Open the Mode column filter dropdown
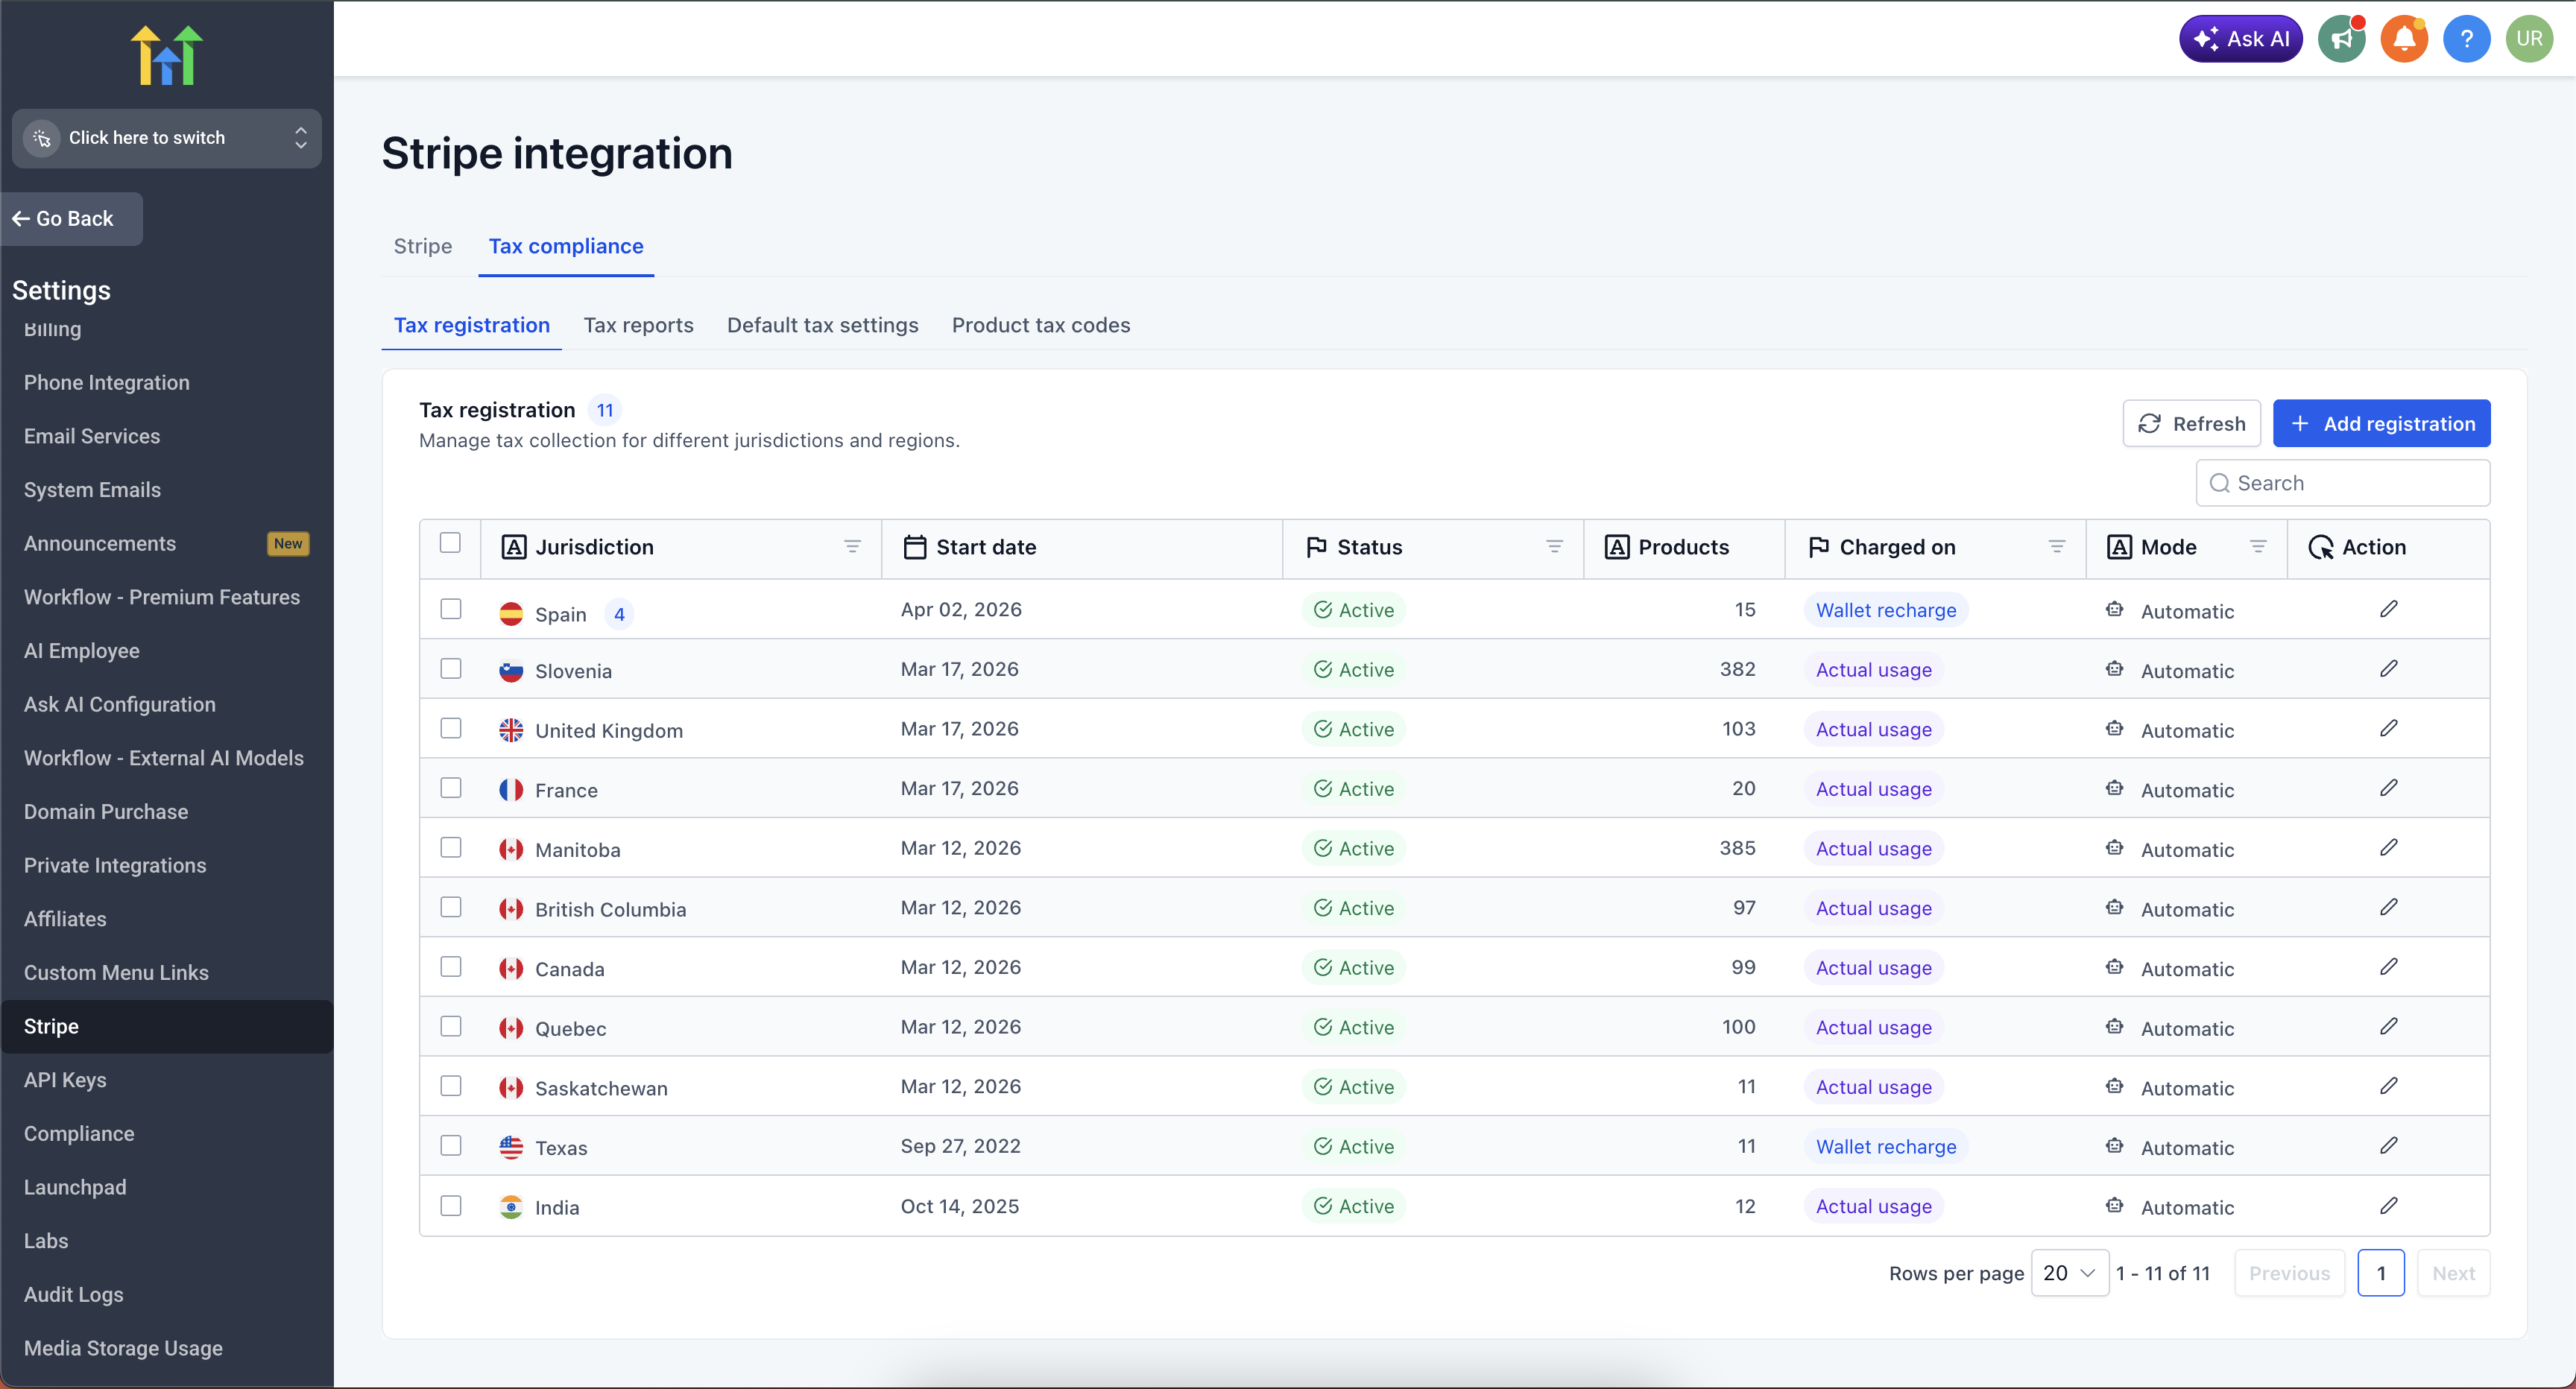 [2259, 546]
